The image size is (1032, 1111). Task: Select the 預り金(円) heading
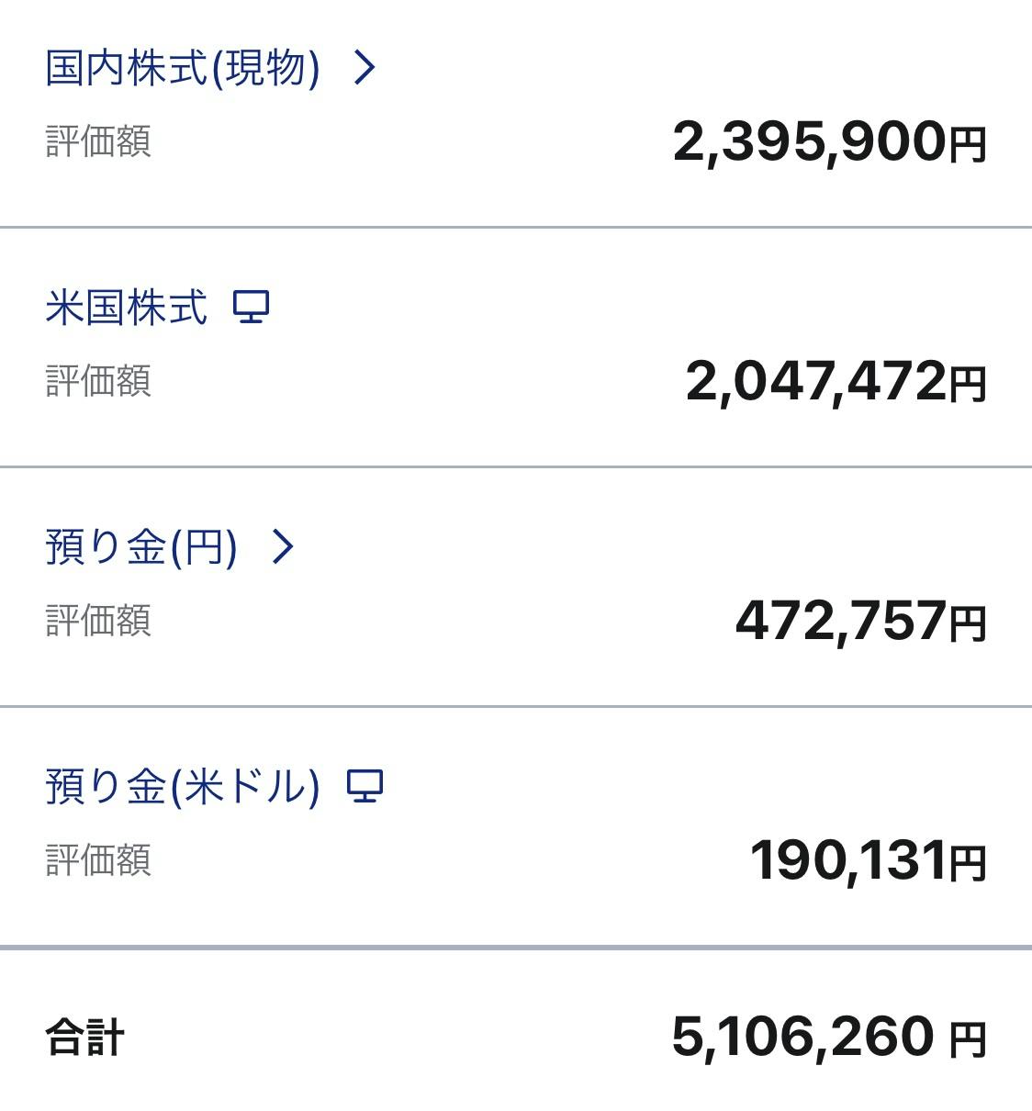(141, 547)
